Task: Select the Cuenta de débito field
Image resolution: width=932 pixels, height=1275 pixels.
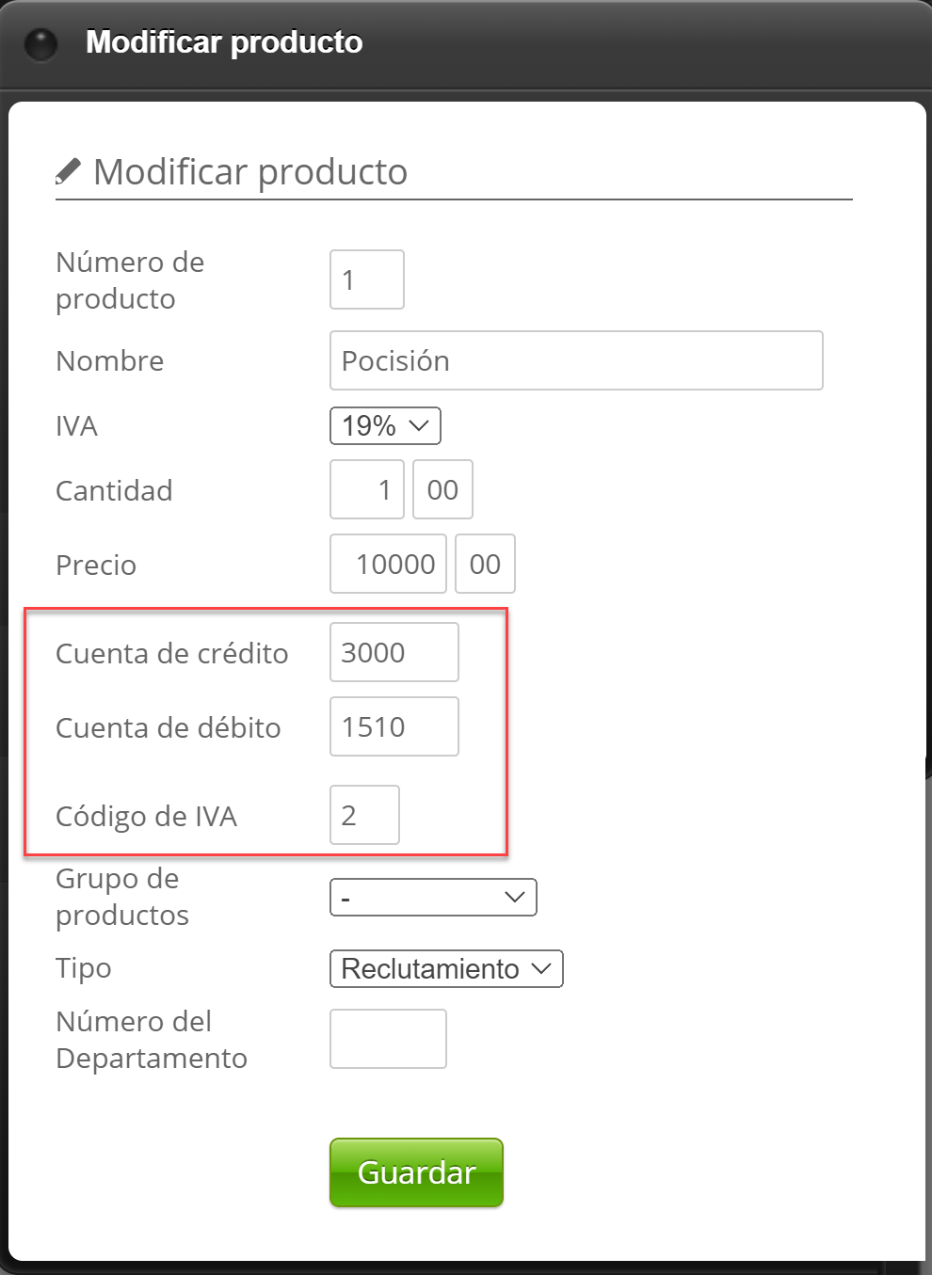Action: [394, 726]
